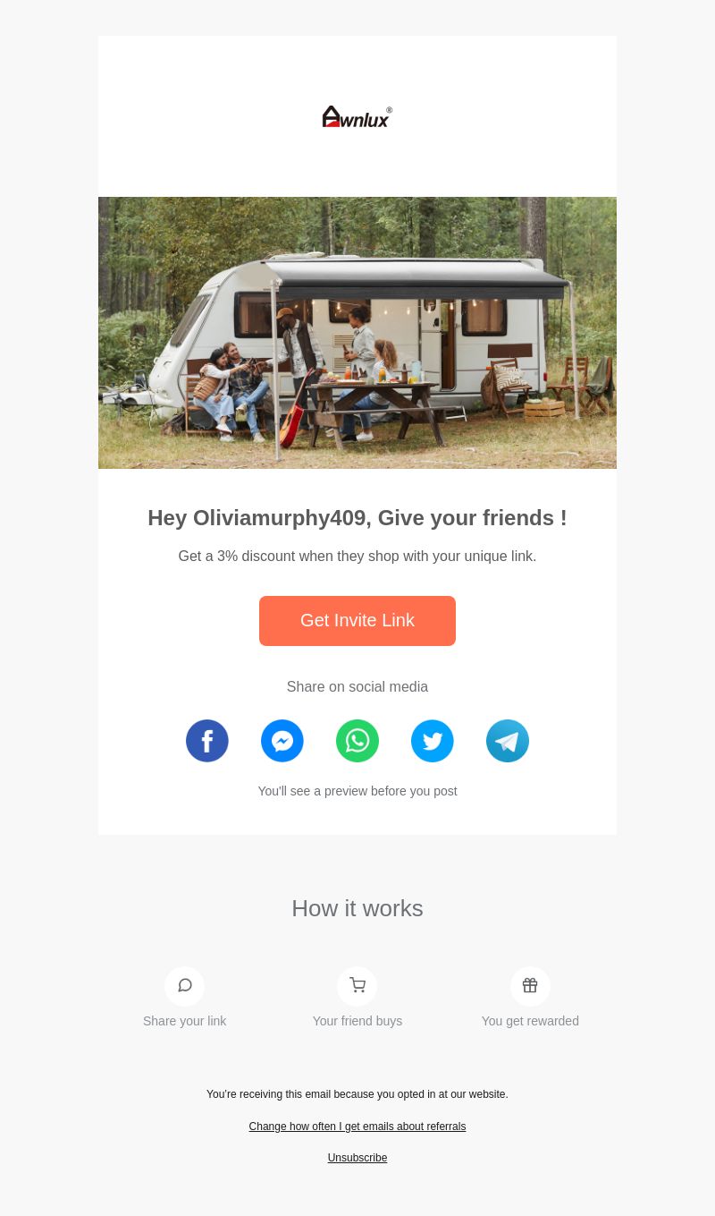The height and width of the screenshot is (1216, 715).
Task: Click the Hey Oliviamurphy409 headline
Action: [357, 518]
